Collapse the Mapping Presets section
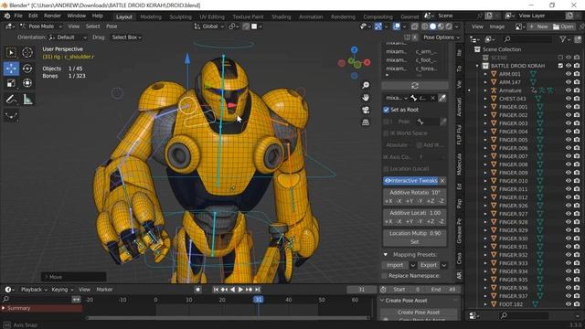The height and width of the screenshot is (329, 585). click(386, 255)
